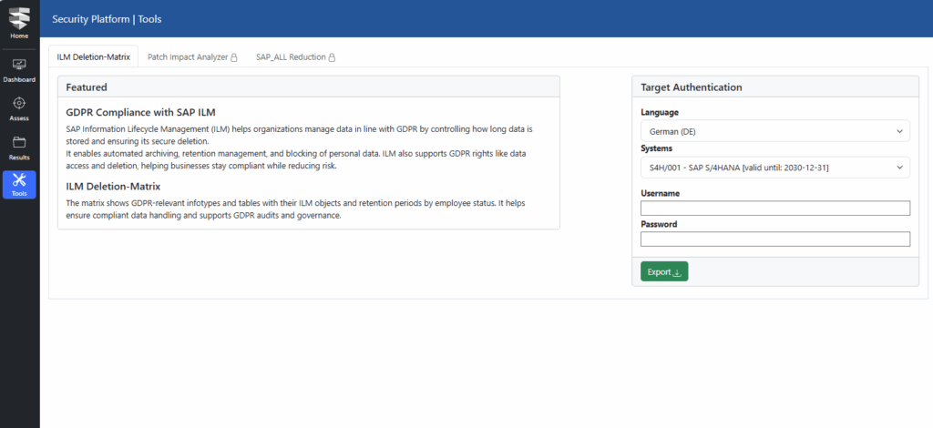Image resolution: width=933 pixels, height=428 pixels.
Task: Open the Language dropdown showing German (DE)
Action: 774,132
